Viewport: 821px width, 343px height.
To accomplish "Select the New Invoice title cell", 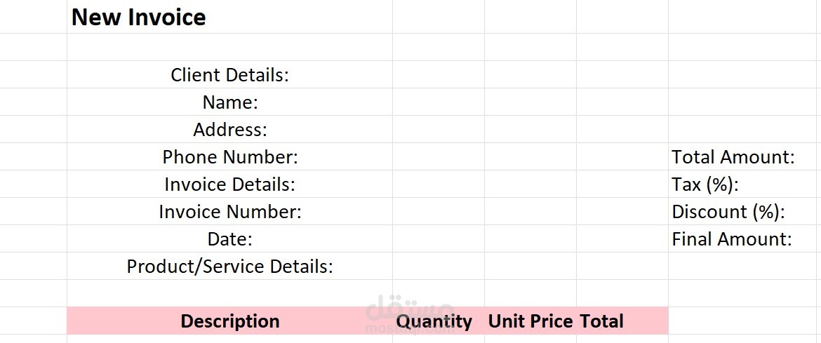I will click(230, 17).
